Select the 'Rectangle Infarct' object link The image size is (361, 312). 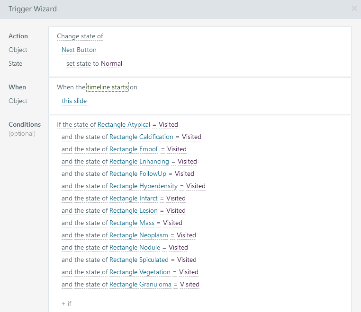(x=133, y=199)
